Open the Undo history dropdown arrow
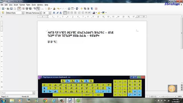183x103 pixels. point(61,9)
